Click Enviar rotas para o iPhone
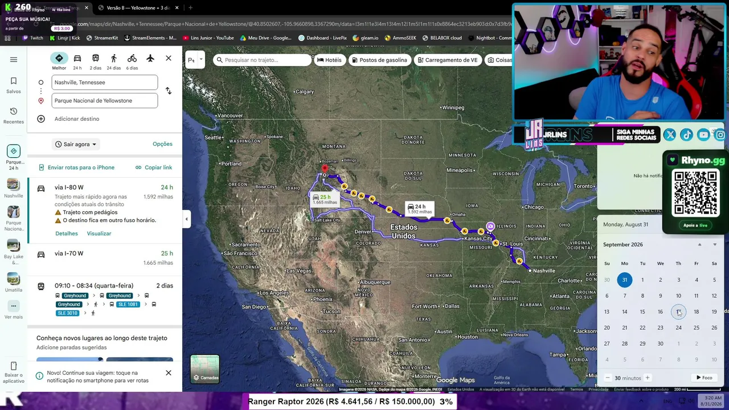The image size is (729, 410). pyautogui.click(x=76, y=167)
